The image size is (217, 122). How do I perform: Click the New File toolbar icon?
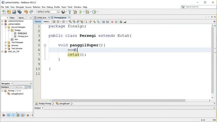tap(4, 12)
